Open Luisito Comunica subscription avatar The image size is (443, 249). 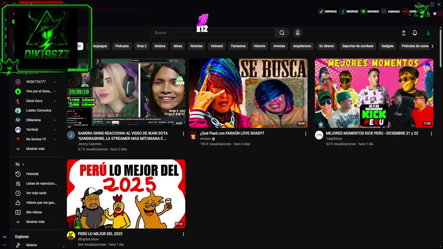(18, 111)
